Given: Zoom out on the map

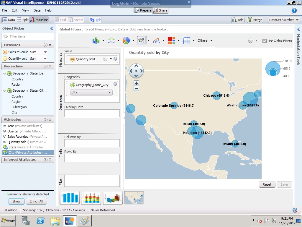Looking at the screenshot, I should pyautogui.click(x=136, y=89).
